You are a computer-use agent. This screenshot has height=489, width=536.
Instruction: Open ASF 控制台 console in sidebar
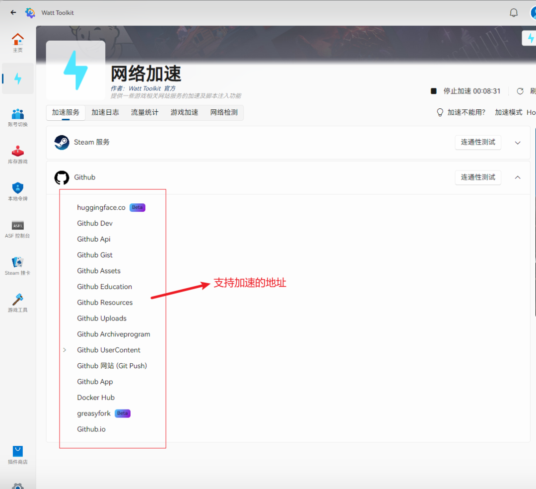[x=17, y=229]
